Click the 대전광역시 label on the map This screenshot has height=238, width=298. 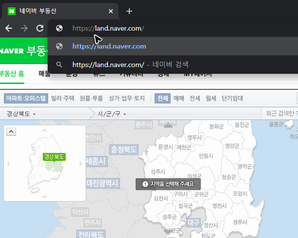click(102, 183)
